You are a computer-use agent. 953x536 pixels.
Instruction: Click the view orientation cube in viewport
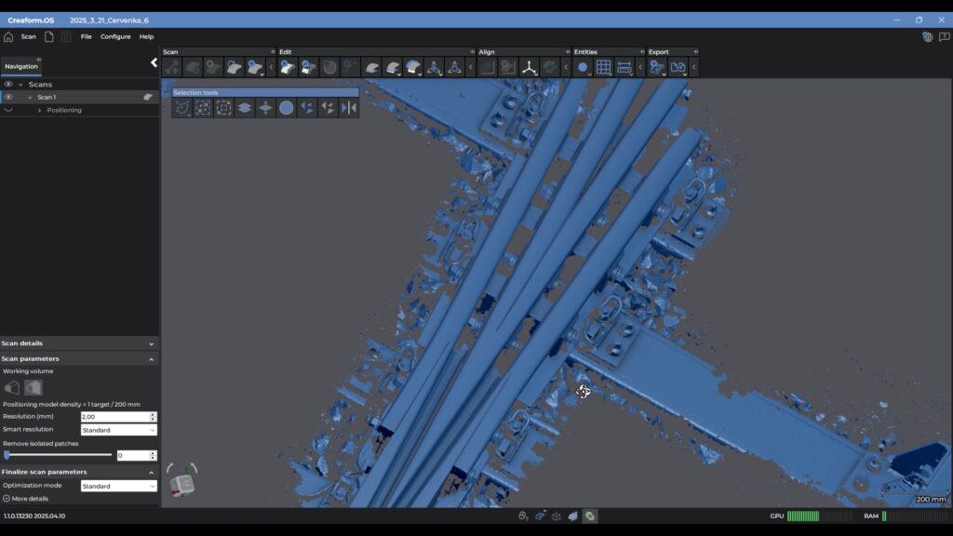182,482
